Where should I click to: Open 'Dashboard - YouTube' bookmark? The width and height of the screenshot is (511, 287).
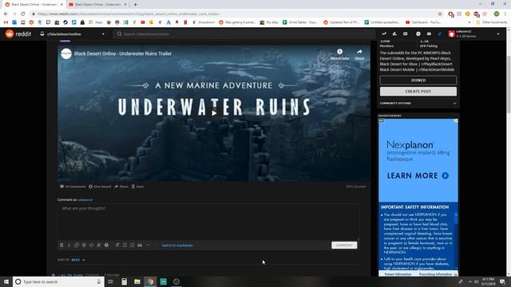pos(423,22)
